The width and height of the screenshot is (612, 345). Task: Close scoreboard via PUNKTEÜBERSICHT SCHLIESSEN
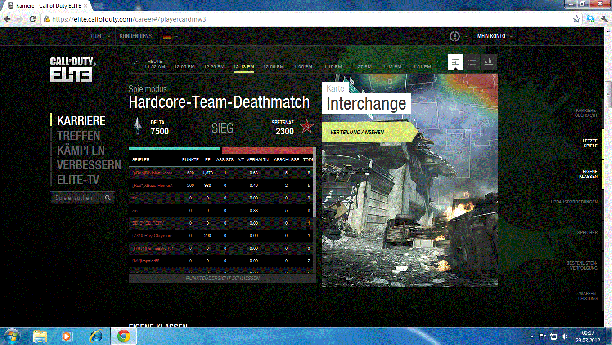(x=222, y=279)
